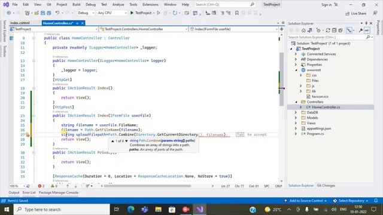
Task: Open the Error List panel tab
Action: coord(29,192)
